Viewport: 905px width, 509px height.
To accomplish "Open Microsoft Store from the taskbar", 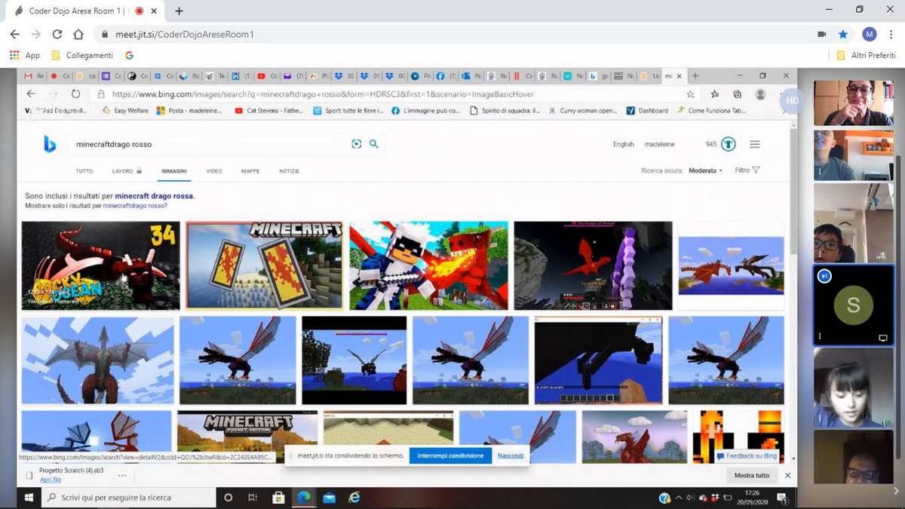I will 278,498.
